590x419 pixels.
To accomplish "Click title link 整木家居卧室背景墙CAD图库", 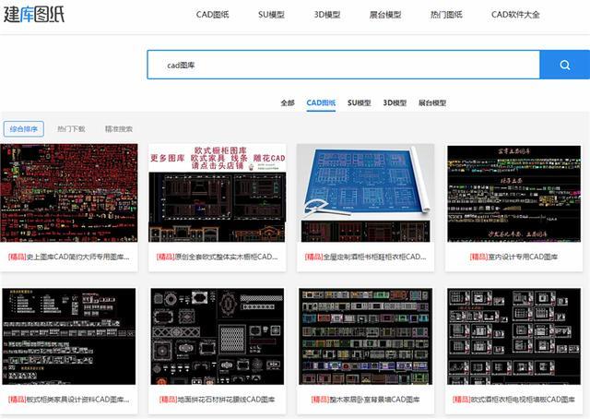I will click(365, 400).
